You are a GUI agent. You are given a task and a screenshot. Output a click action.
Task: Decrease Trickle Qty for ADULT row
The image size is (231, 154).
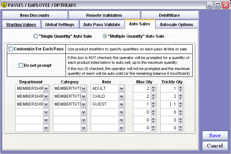[x=180, y=90]
